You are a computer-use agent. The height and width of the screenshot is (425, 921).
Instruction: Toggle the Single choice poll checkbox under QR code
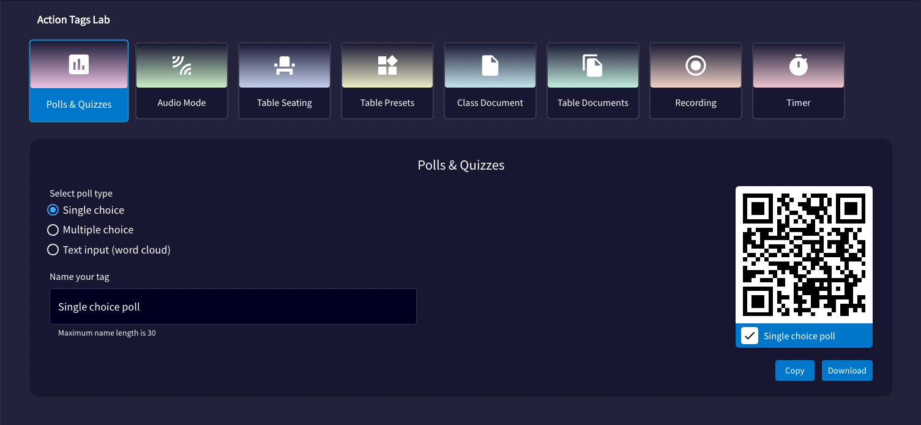click(750, 336)
